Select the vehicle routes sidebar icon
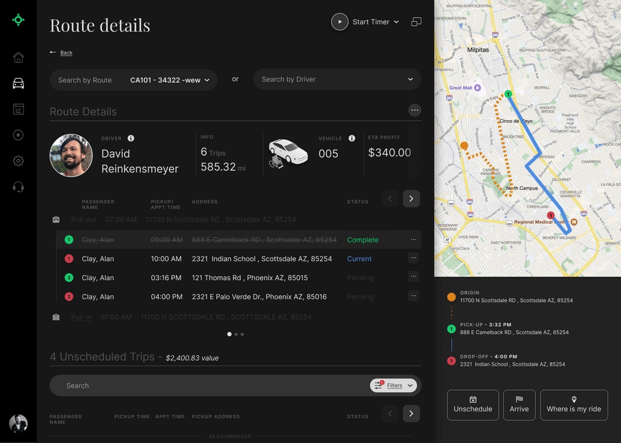 coord(18,83)
